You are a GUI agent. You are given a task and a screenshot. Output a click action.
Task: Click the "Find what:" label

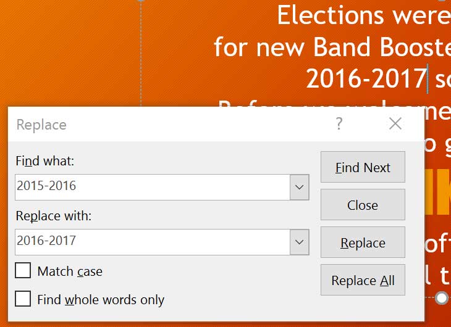click(x=44, y=161)
